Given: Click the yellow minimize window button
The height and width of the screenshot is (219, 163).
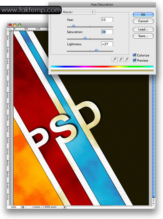Looking at the screenshot, I should tap(15, 25).
